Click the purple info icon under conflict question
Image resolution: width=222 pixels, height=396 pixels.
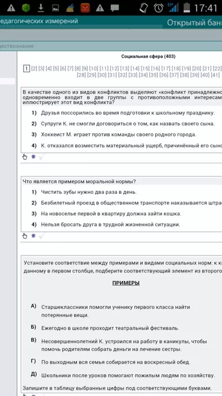pos(33,157)
